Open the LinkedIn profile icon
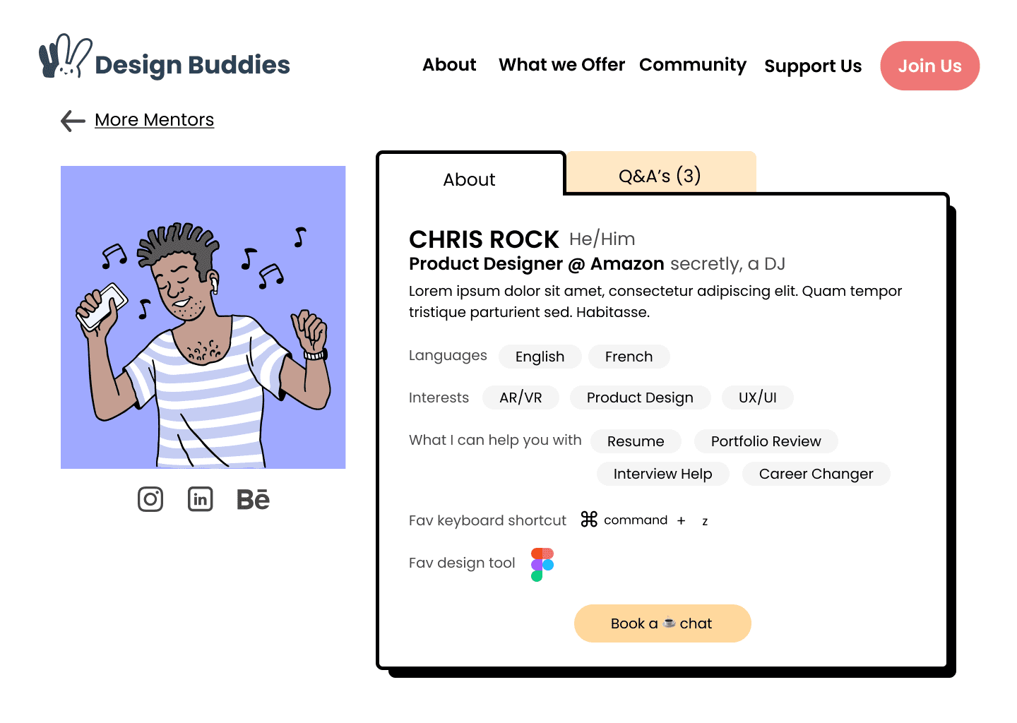Viewport: 1017px width, 723px height. (x=201, y=499)
